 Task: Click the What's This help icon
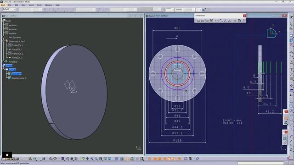coord(44,159)
